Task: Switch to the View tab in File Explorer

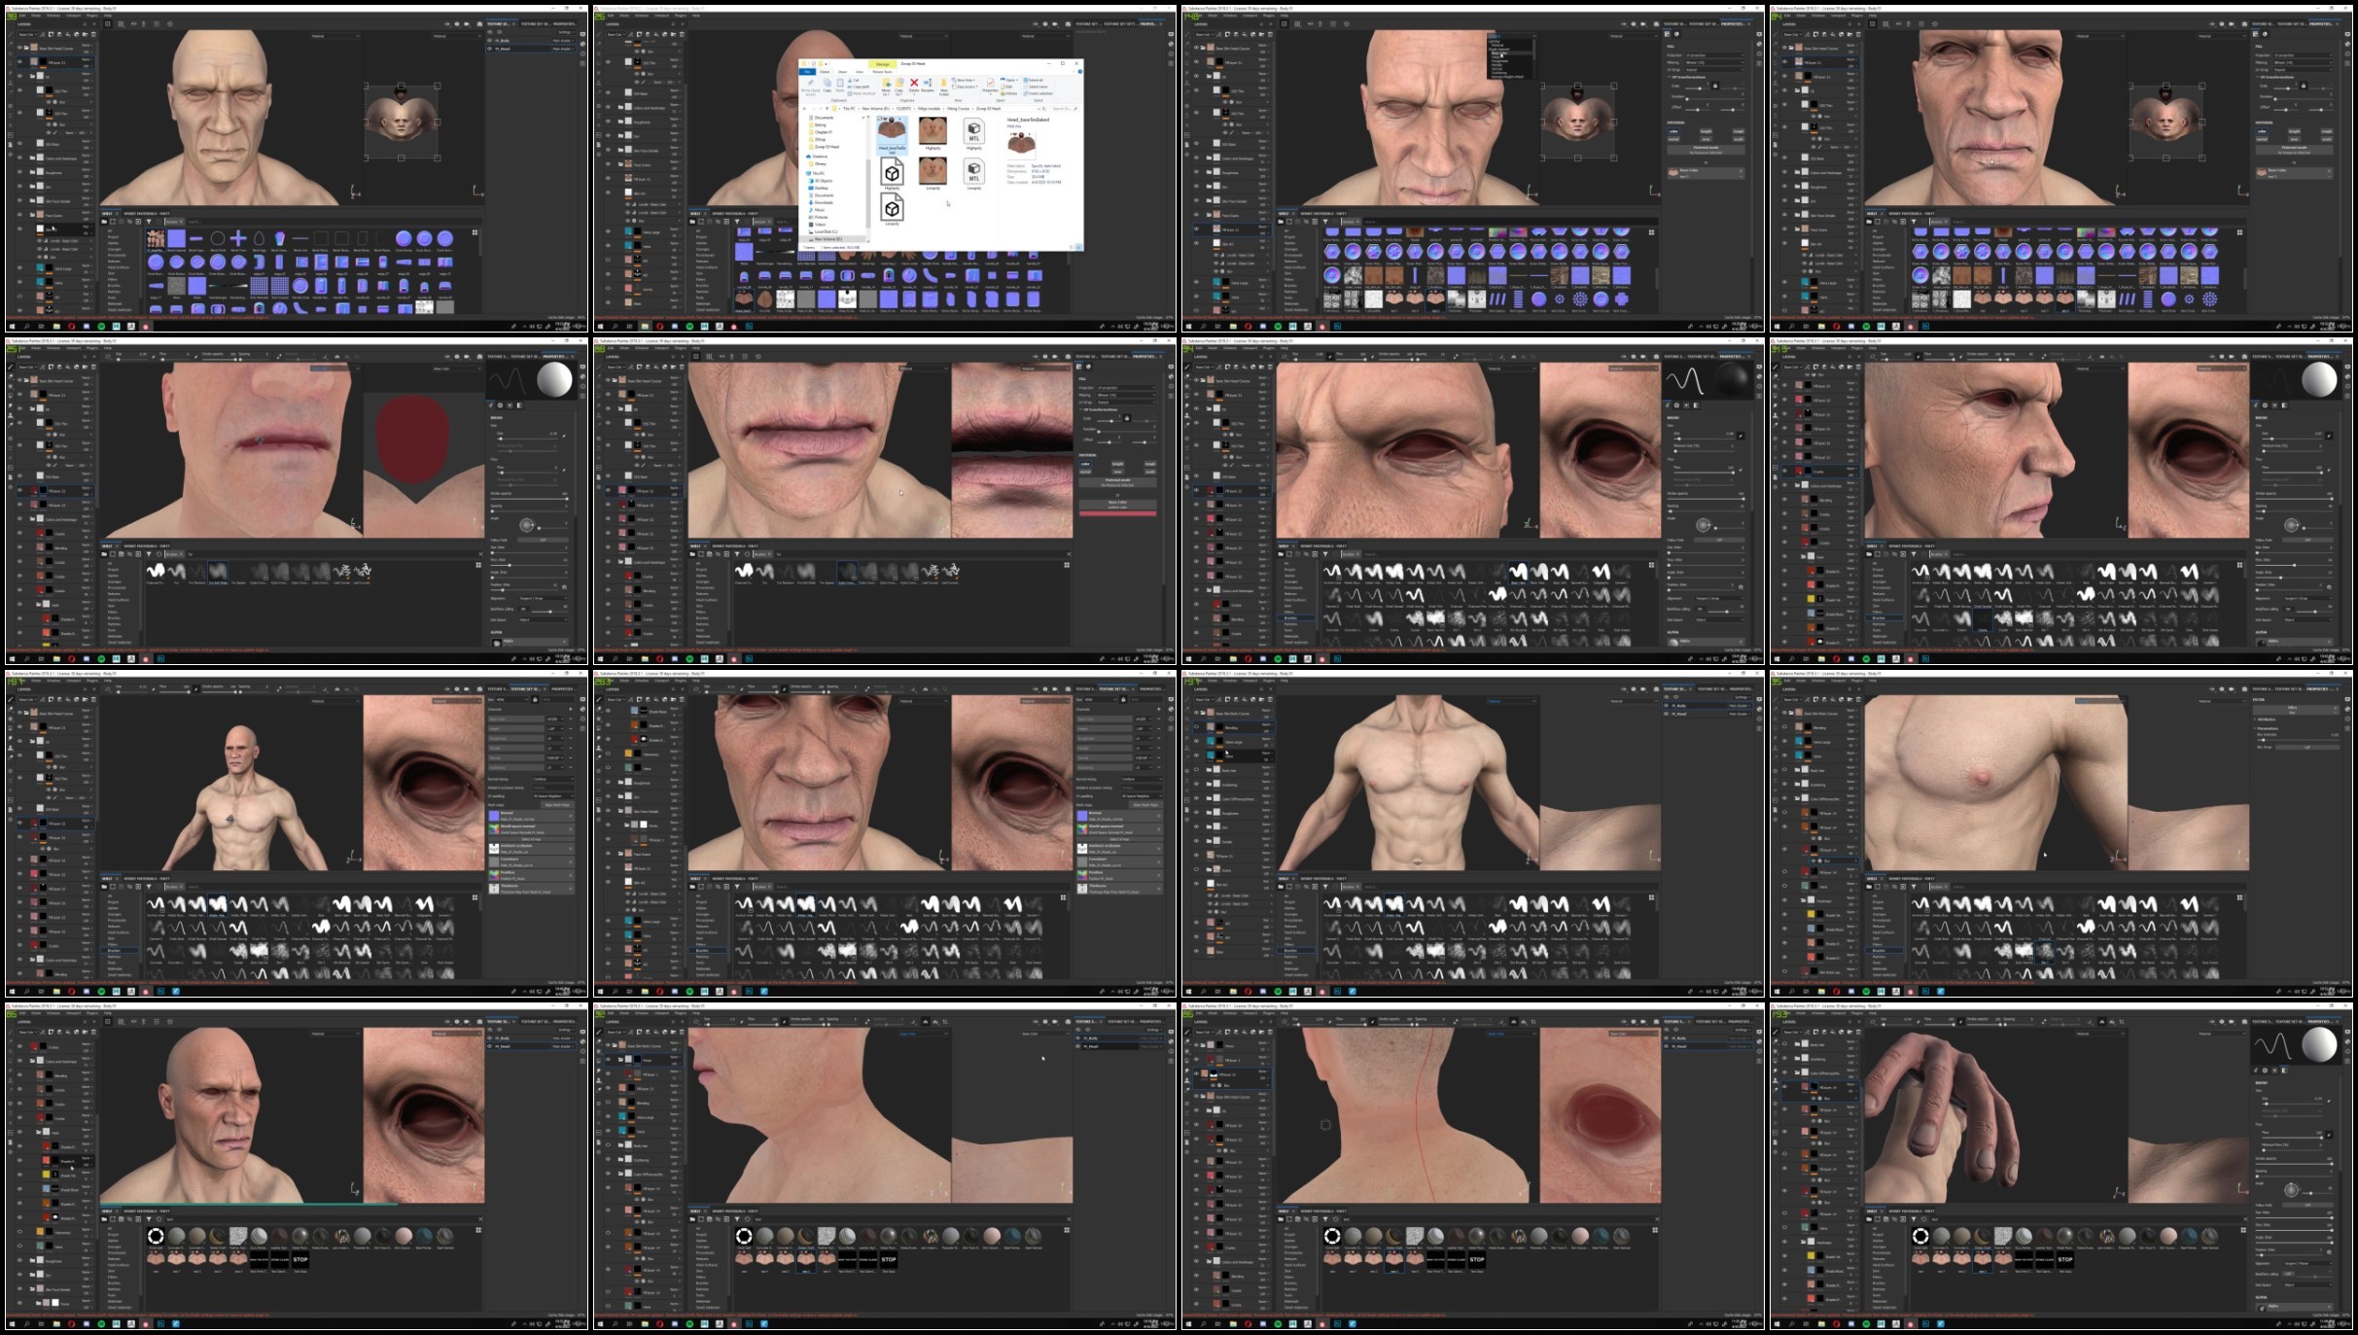Action: [860, 72]
